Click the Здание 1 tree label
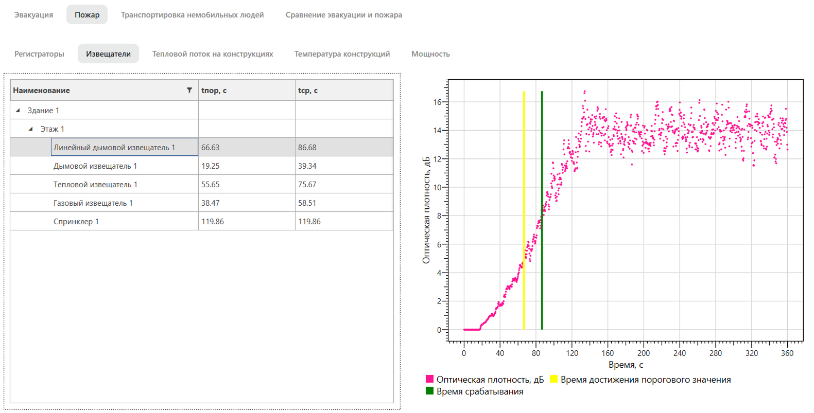The image size is (814, 413). pos(43,111)
